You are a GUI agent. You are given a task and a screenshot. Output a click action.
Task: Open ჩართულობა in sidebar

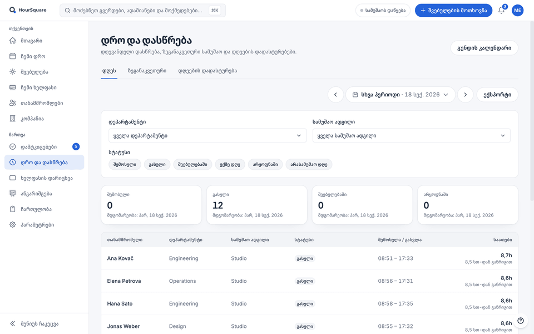click(44, 209)
